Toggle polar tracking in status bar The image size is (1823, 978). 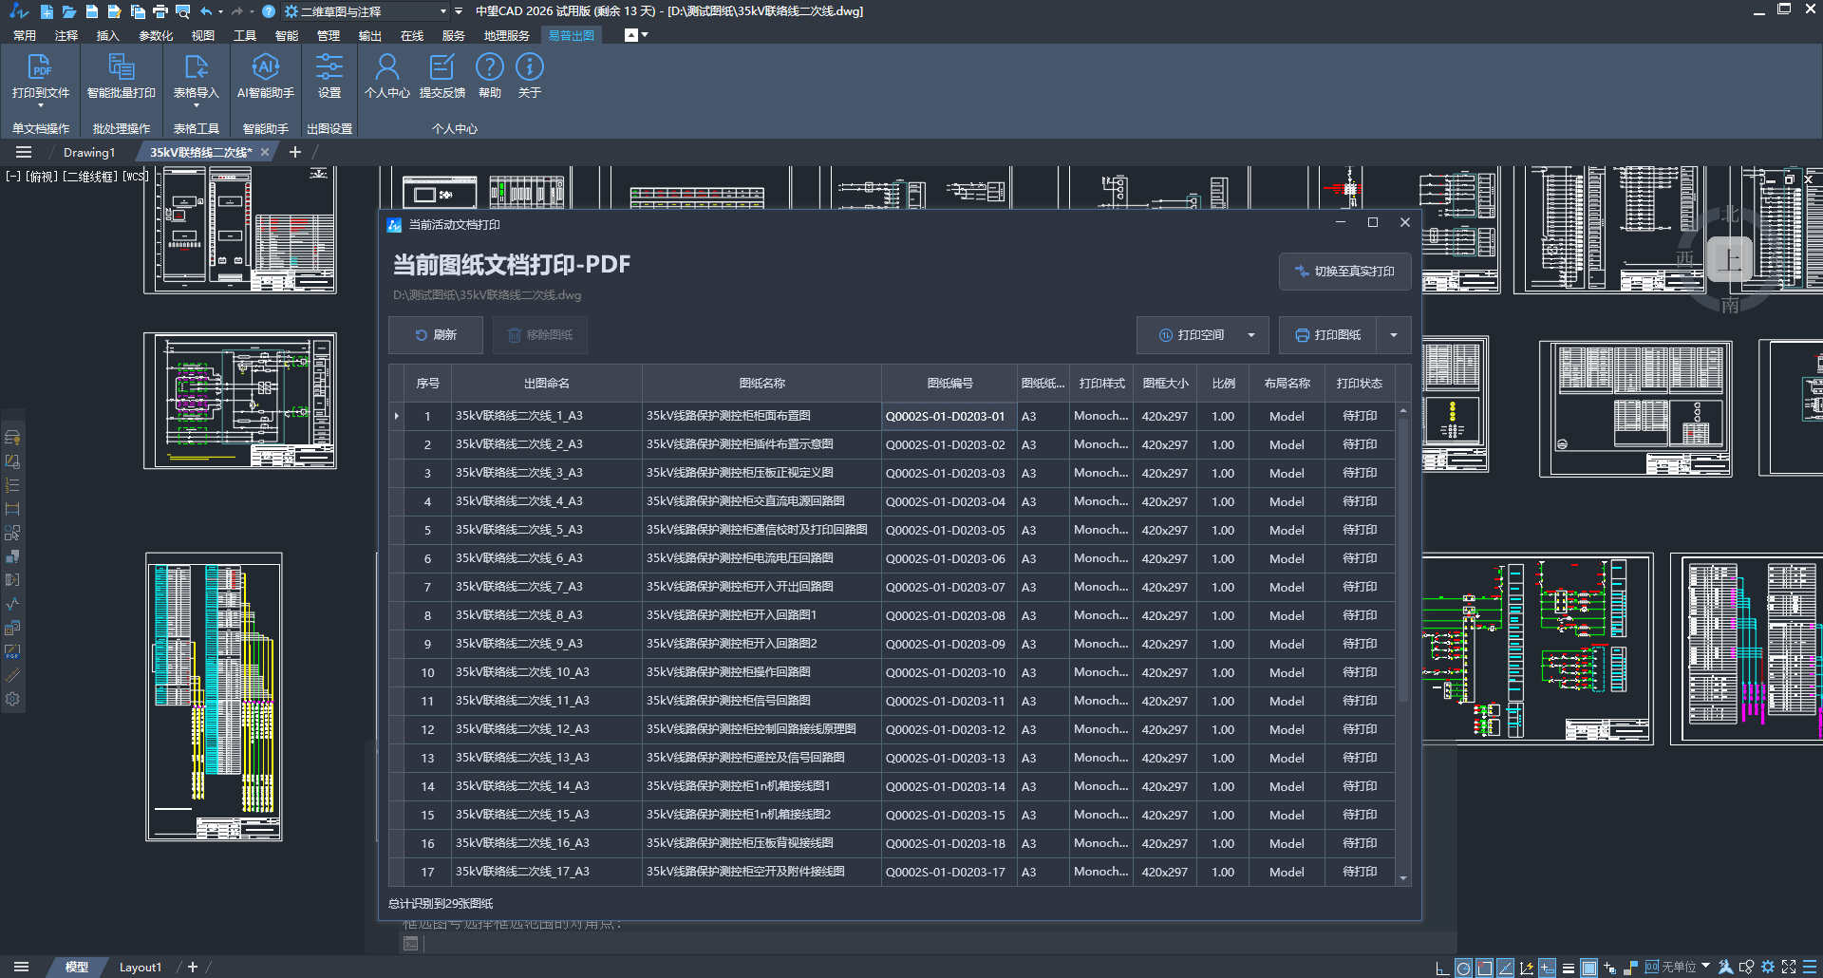[1463, 968]
